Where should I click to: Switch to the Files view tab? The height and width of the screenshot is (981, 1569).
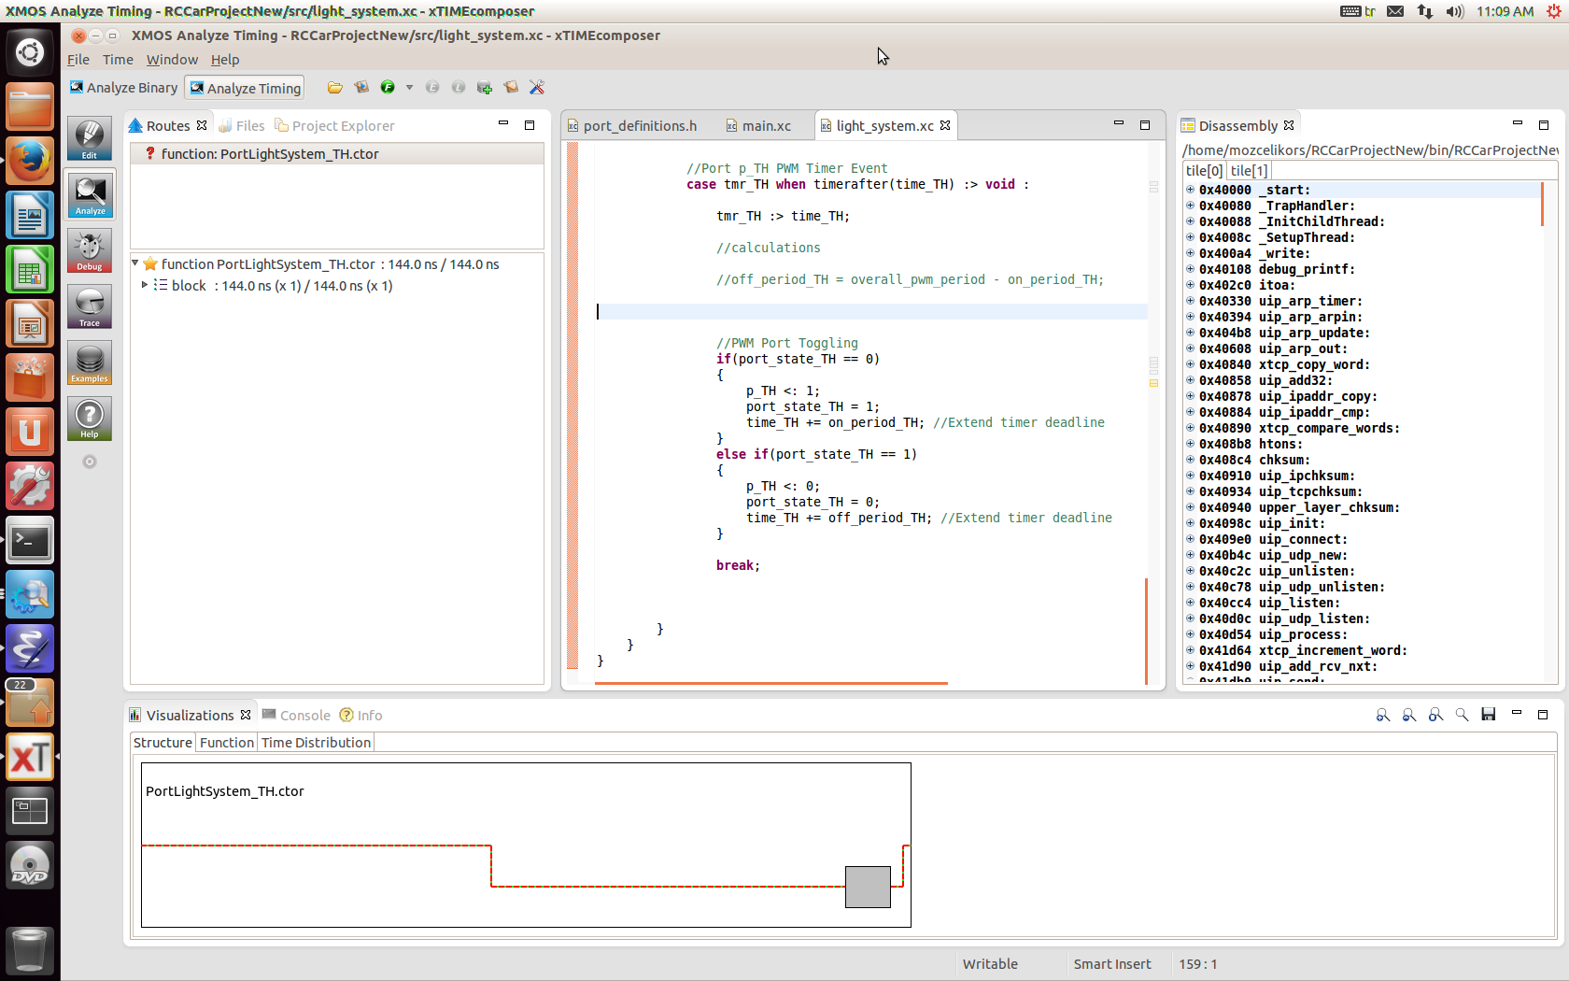pyautogui.click(x=242, y=126)
